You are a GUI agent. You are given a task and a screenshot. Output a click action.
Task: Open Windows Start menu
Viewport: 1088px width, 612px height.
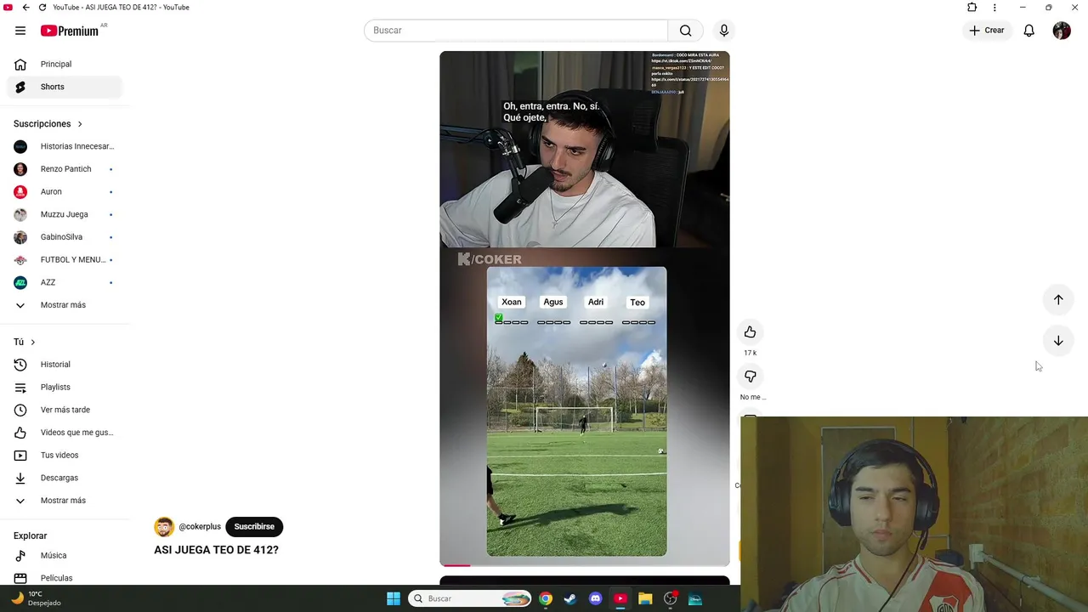pyautogui.click(x=394, y=598)
